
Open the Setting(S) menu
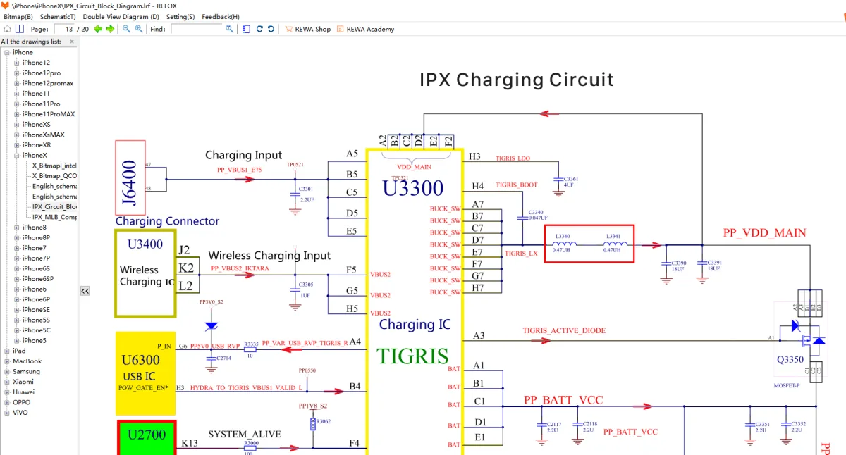click(x=180, y=16)
